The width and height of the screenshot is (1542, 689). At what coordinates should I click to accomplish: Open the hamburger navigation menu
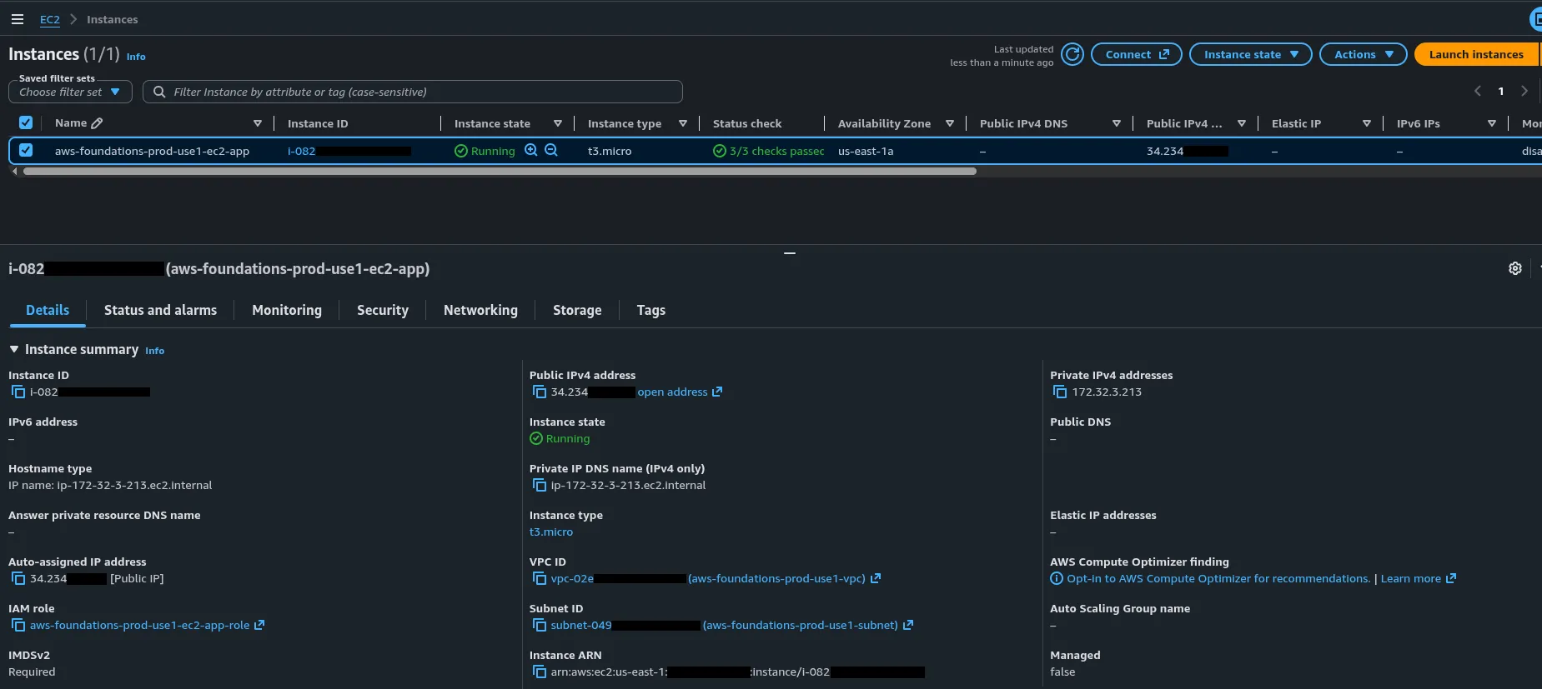pos(17,19)
